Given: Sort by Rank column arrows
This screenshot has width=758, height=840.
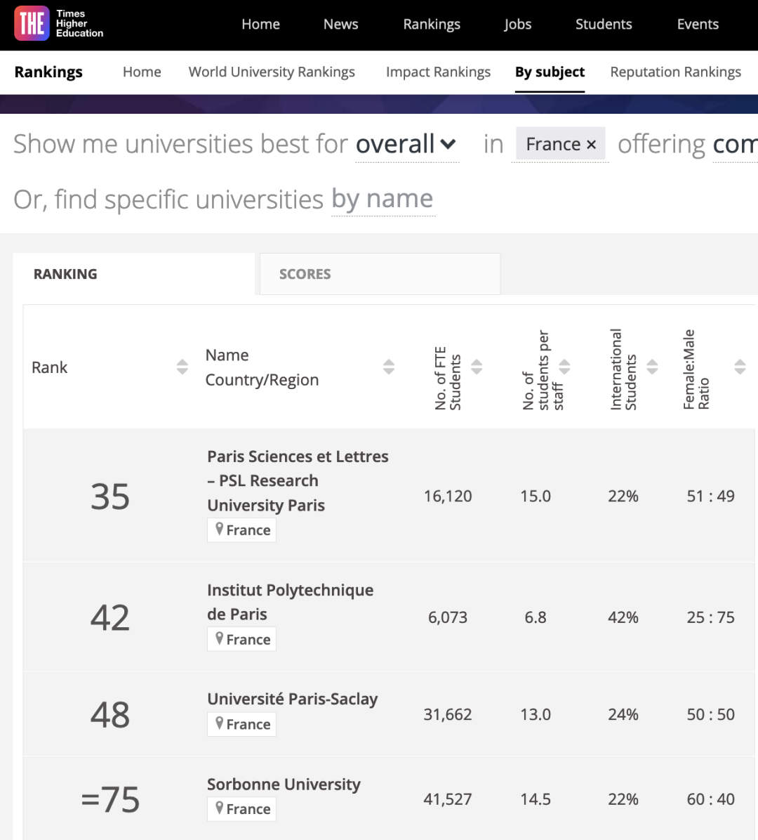Looking at the screenshot, I should 182,367.
